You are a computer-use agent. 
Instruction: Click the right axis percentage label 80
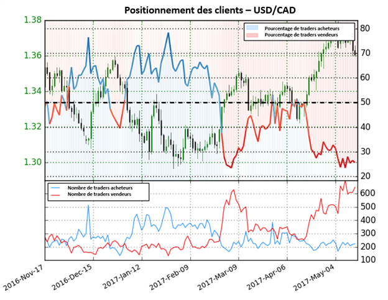[365, 29]
